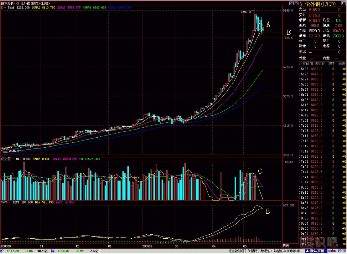Click the pobo logo in status bar
347x254 pixels.
tap(332, 251)
